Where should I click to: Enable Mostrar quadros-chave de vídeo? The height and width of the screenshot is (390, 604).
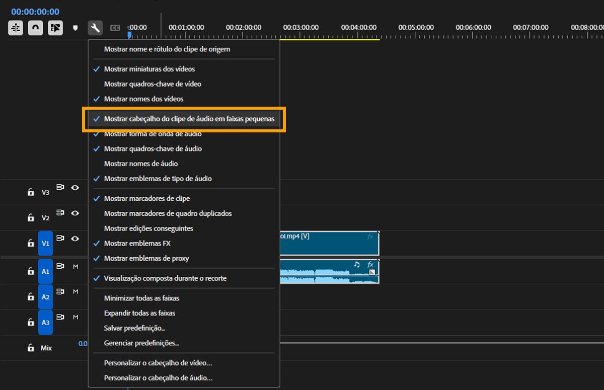(x=184, y=84)
